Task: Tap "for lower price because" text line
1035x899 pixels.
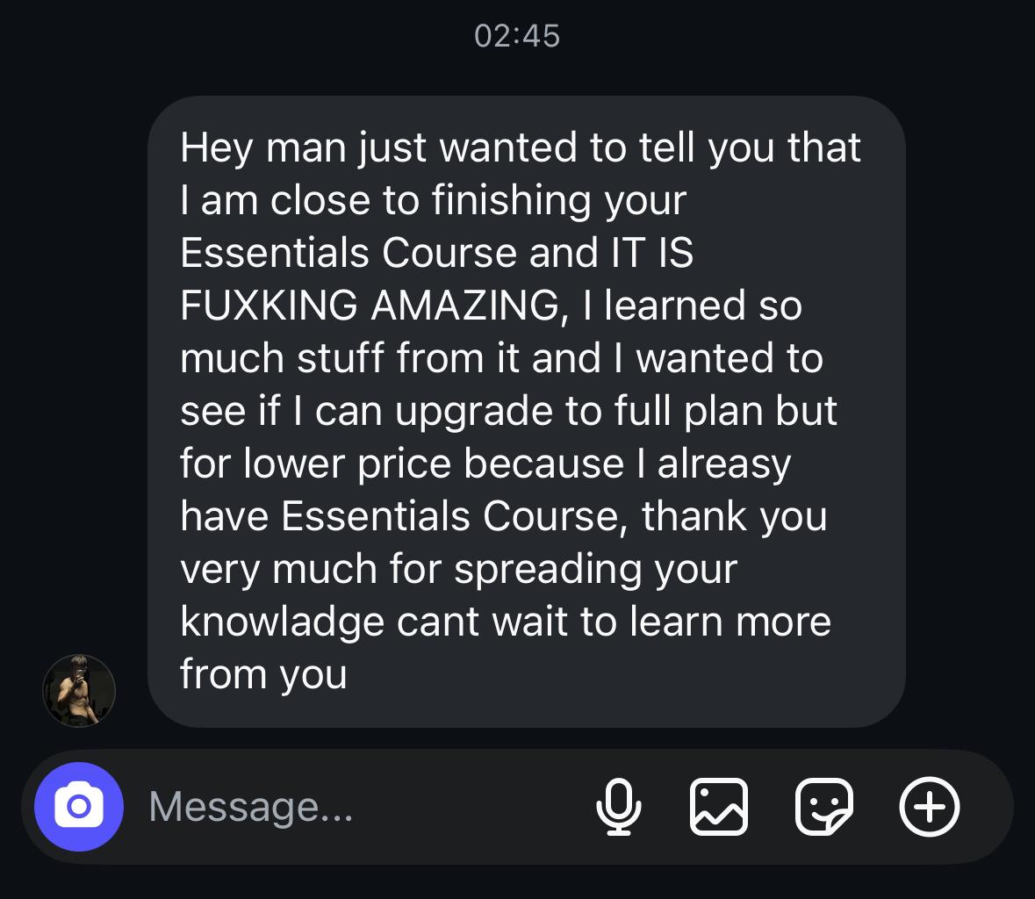Action: point(485,464)
